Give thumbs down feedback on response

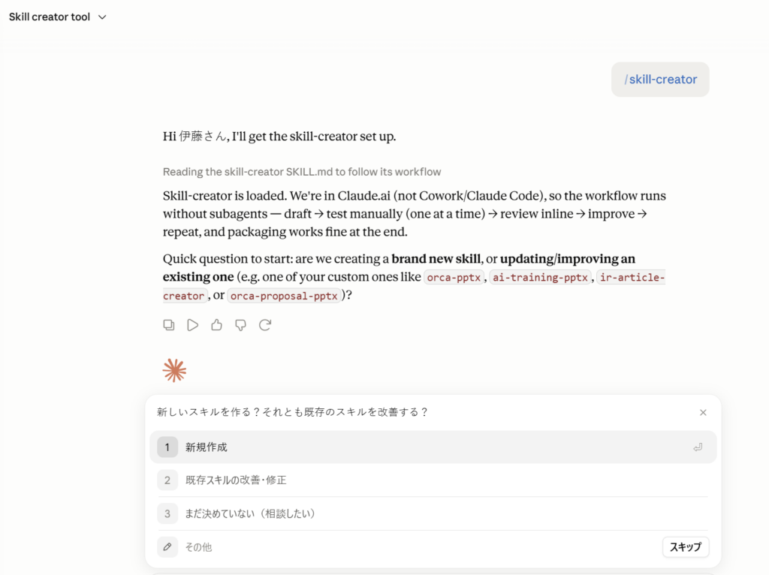tap(241, 325)
